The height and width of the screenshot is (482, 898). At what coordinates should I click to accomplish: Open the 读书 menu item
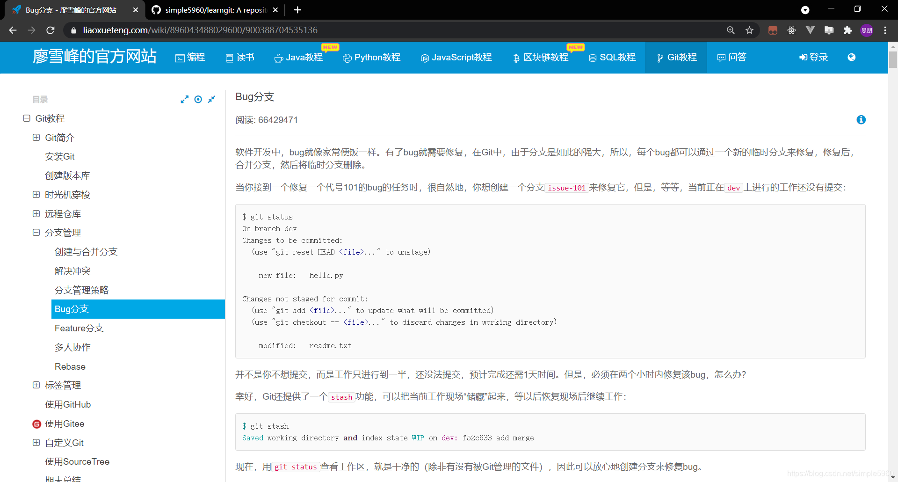pos(240,57)
